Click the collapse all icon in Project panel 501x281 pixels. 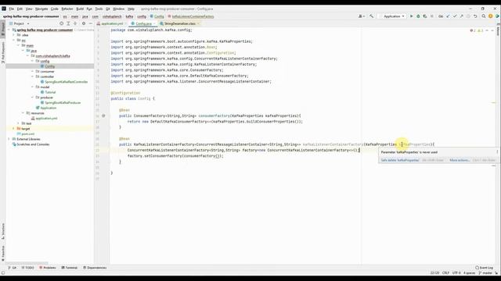(x=75, y=23)
